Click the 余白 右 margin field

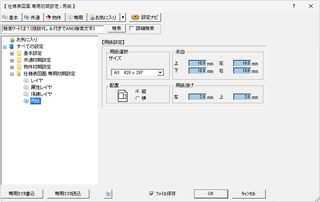tap(242, 71)
